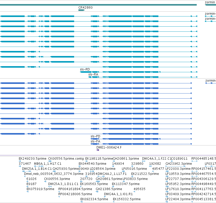Click the 89187 feature label
The width and height of the screenshot is (216, 203).
click(31, 184)
